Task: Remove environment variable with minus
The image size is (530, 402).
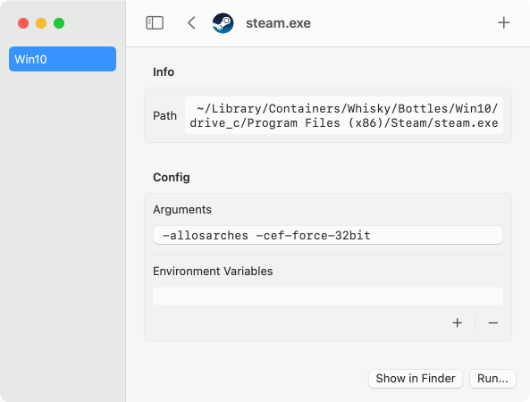Action: point(492,323)
